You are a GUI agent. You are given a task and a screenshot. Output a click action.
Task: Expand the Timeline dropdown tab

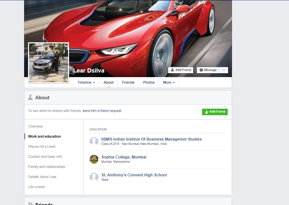point(86,82)
